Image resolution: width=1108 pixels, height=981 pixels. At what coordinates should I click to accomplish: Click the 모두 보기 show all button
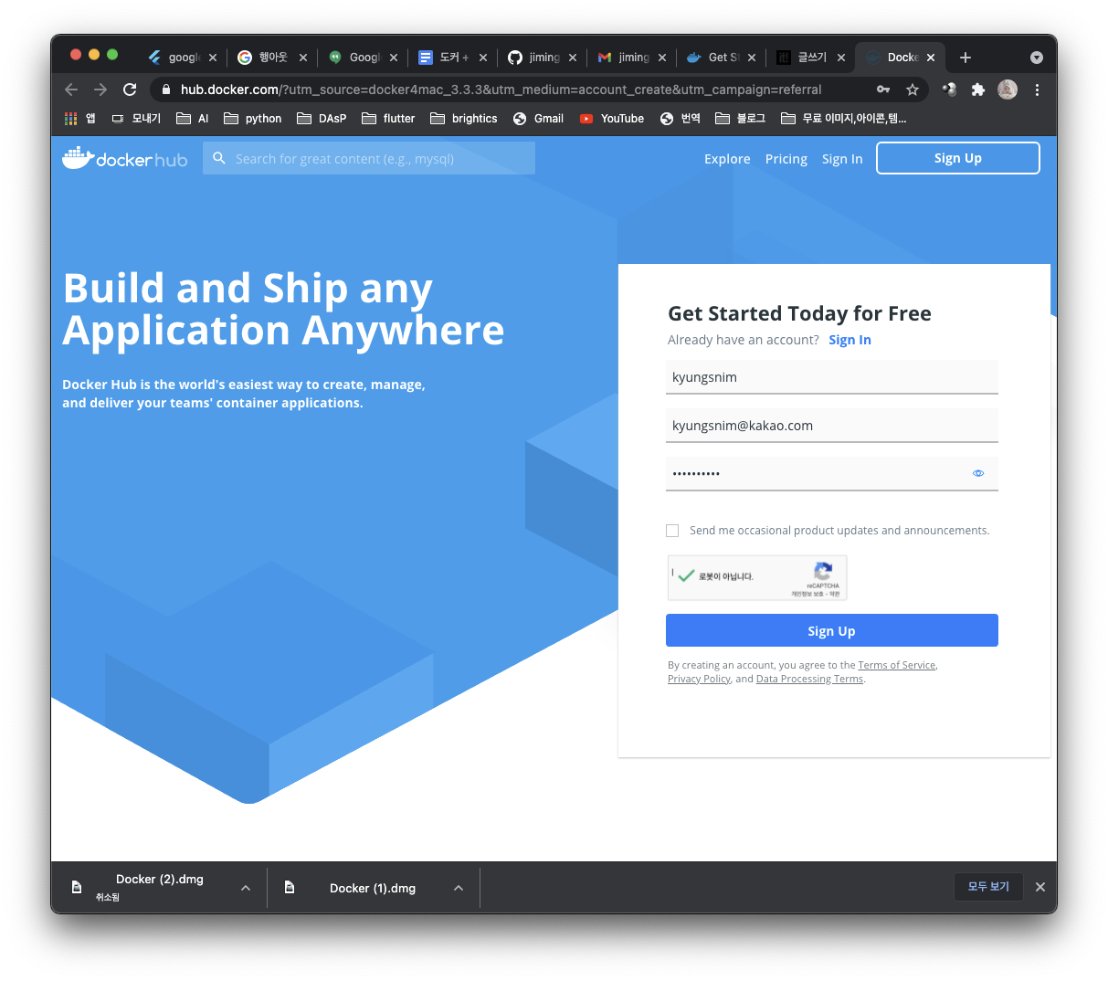pyautogui.click(x=988, y=887)
